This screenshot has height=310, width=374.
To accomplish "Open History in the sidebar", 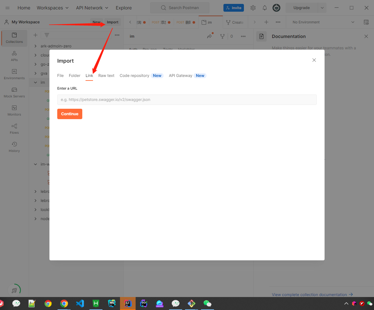I will (14, 147).
